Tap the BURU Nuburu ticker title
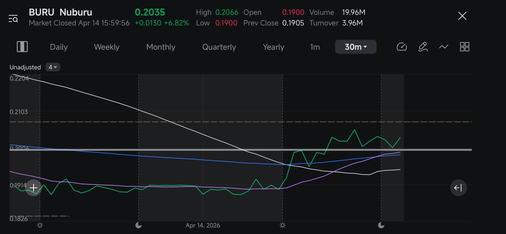 60,12
